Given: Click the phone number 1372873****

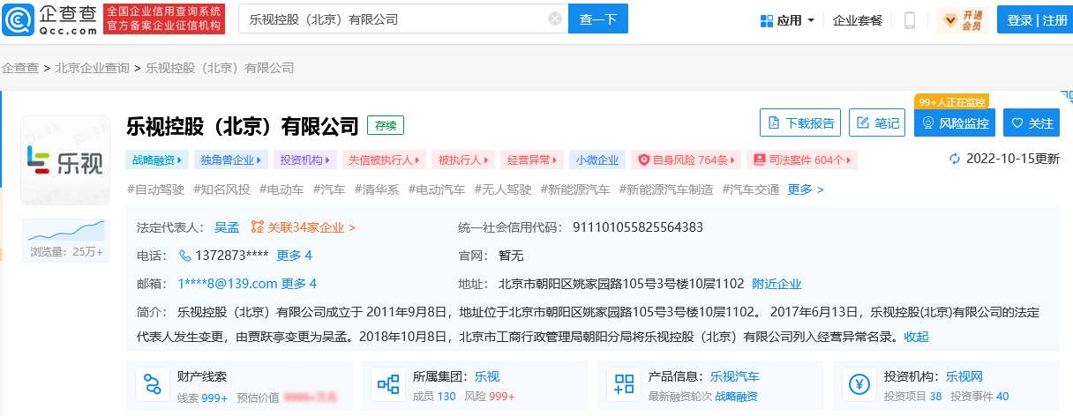Looking at the screenshot, I should (232, 256).
